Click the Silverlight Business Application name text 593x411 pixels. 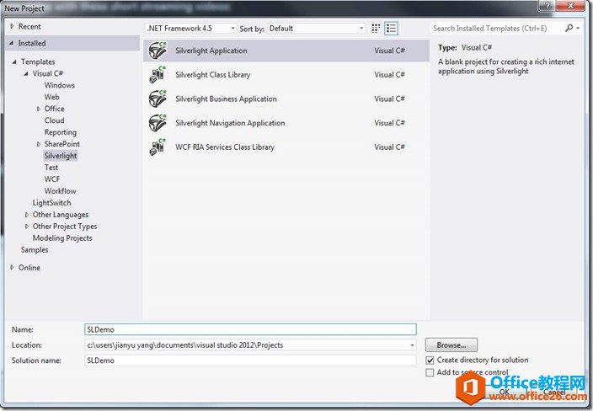coord(226,99)
